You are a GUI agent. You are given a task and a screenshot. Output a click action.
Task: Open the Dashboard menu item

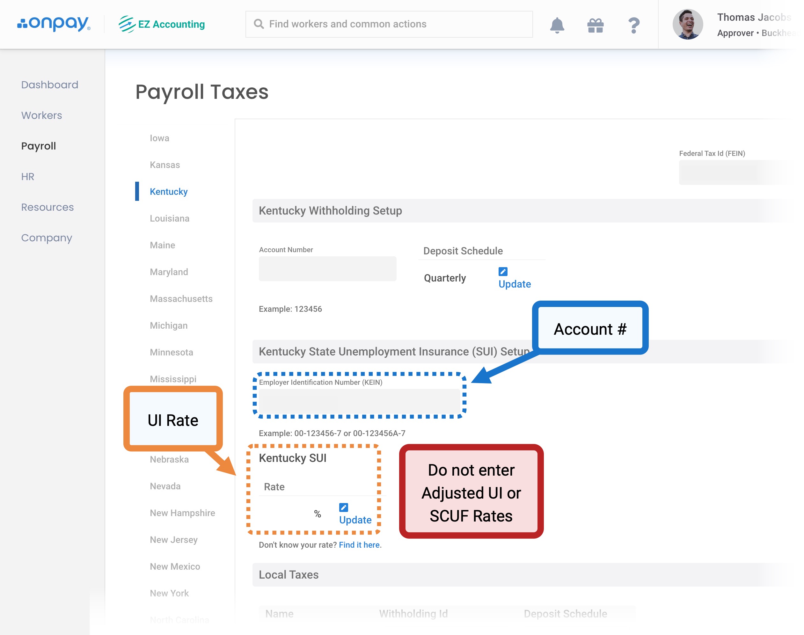coord(49,85)
